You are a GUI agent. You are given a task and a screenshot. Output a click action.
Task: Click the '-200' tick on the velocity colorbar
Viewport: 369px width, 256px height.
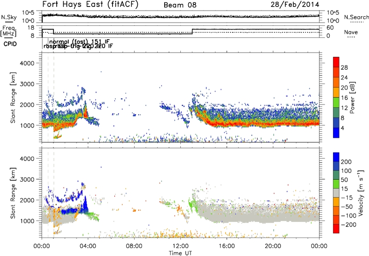(x=348, y=225)
